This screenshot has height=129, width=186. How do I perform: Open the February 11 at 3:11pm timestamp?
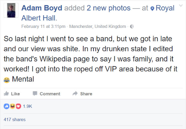pos(44,26)
